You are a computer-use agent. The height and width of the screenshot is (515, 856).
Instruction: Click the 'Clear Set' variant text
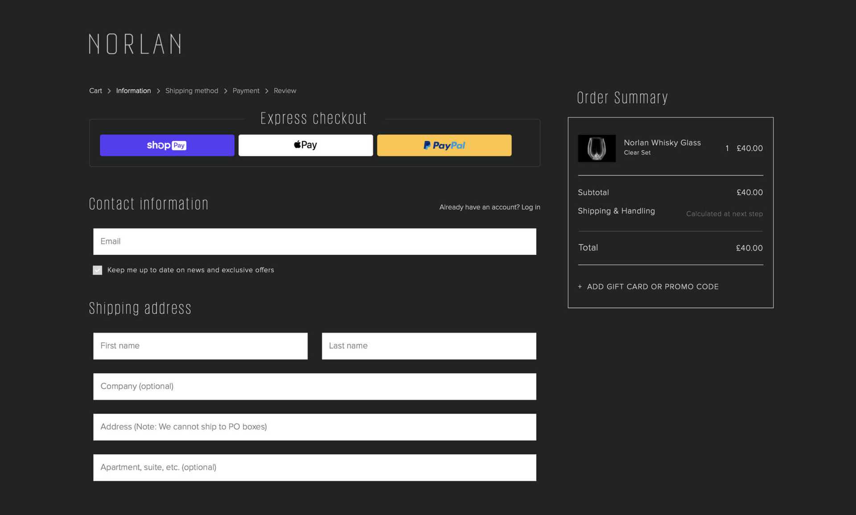click(637, 153)
